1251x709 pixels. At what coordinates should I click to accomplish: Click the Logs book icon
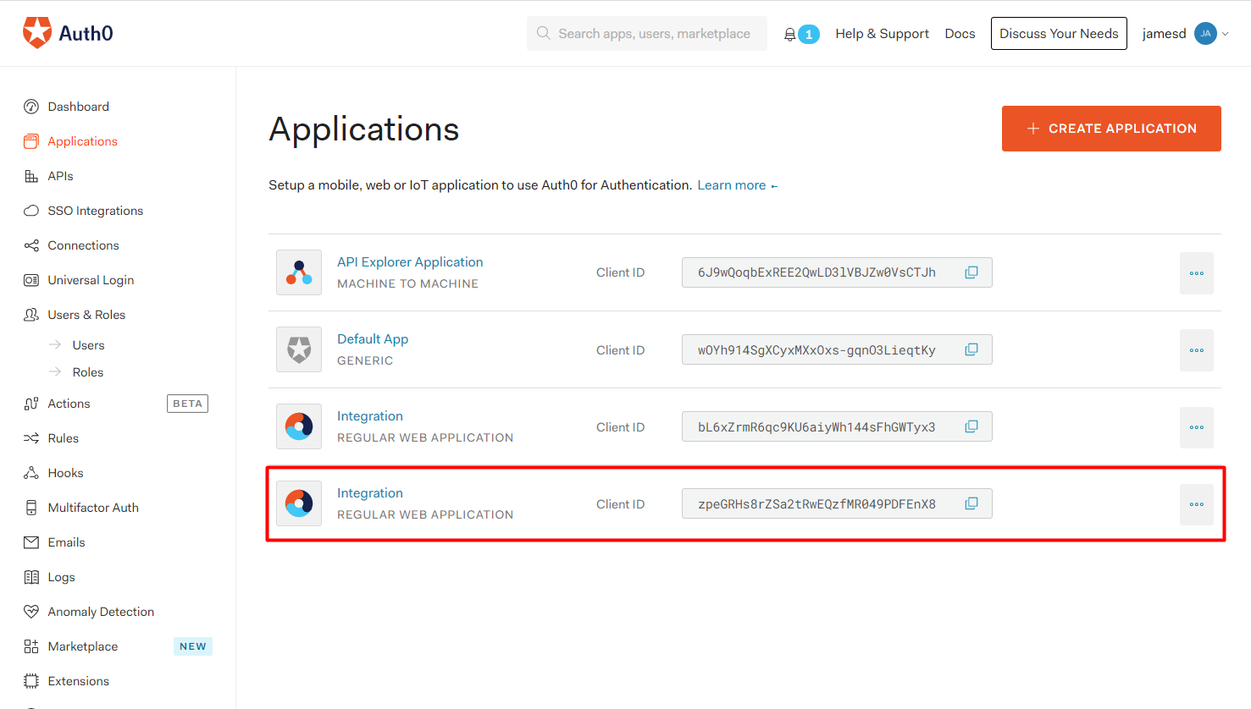[x=31, y=577]
